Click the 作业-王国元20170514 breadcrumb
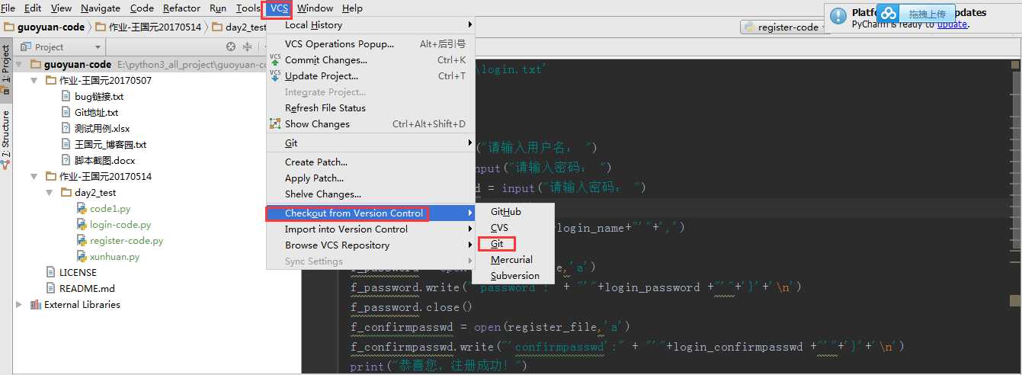Viewport: 1022px width, 375px height. click(148, 27)
